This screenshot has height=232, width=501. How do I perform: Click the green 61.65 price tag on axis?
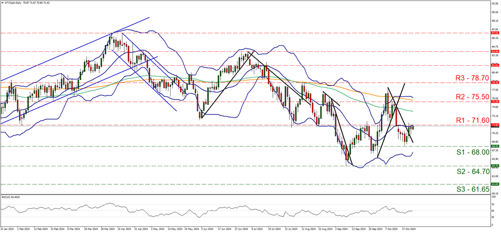pos(495,184)
